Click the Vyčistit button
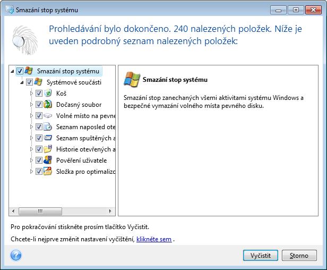Viewport: 327px width, 270px height. click(261, 255)
